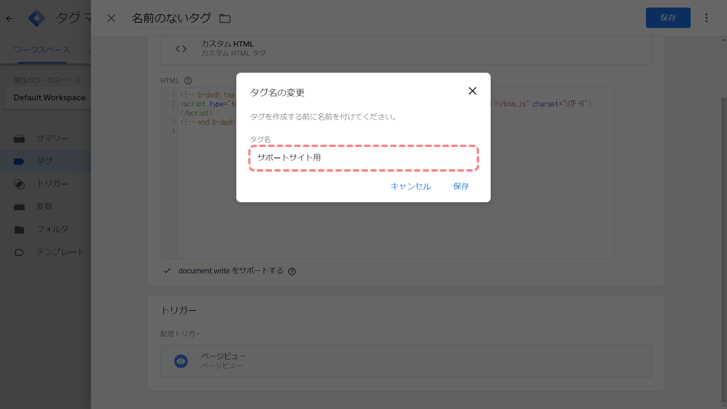This screenshot has width=727, height=409.
Task: Click the 名前のないタグ title field
Action: pyautogui.click(x=171, y=18)
